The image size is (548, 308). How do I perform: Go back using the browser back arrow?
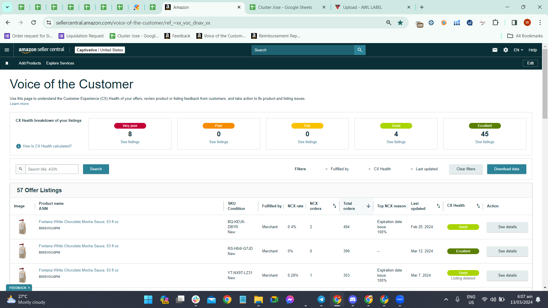click(8, 23)
